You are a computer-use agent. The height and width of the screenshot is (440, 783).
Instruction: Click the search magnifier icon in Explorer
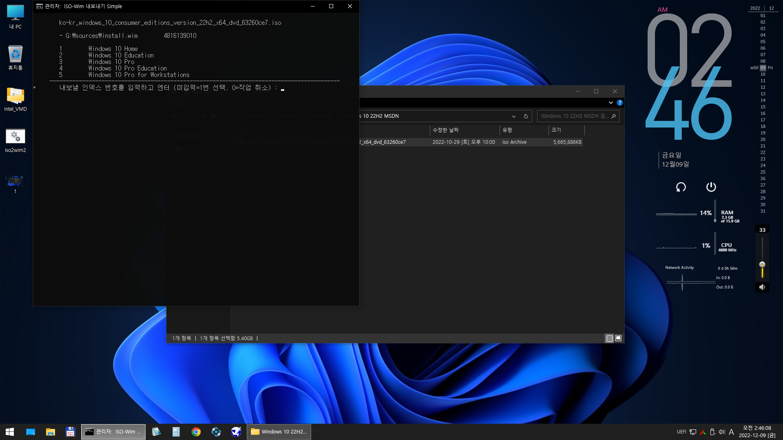(x=613, y=116)
